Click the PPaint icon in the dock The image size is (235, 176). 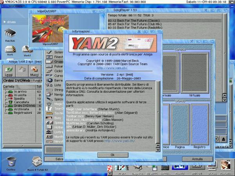click(x=121, y=169)
